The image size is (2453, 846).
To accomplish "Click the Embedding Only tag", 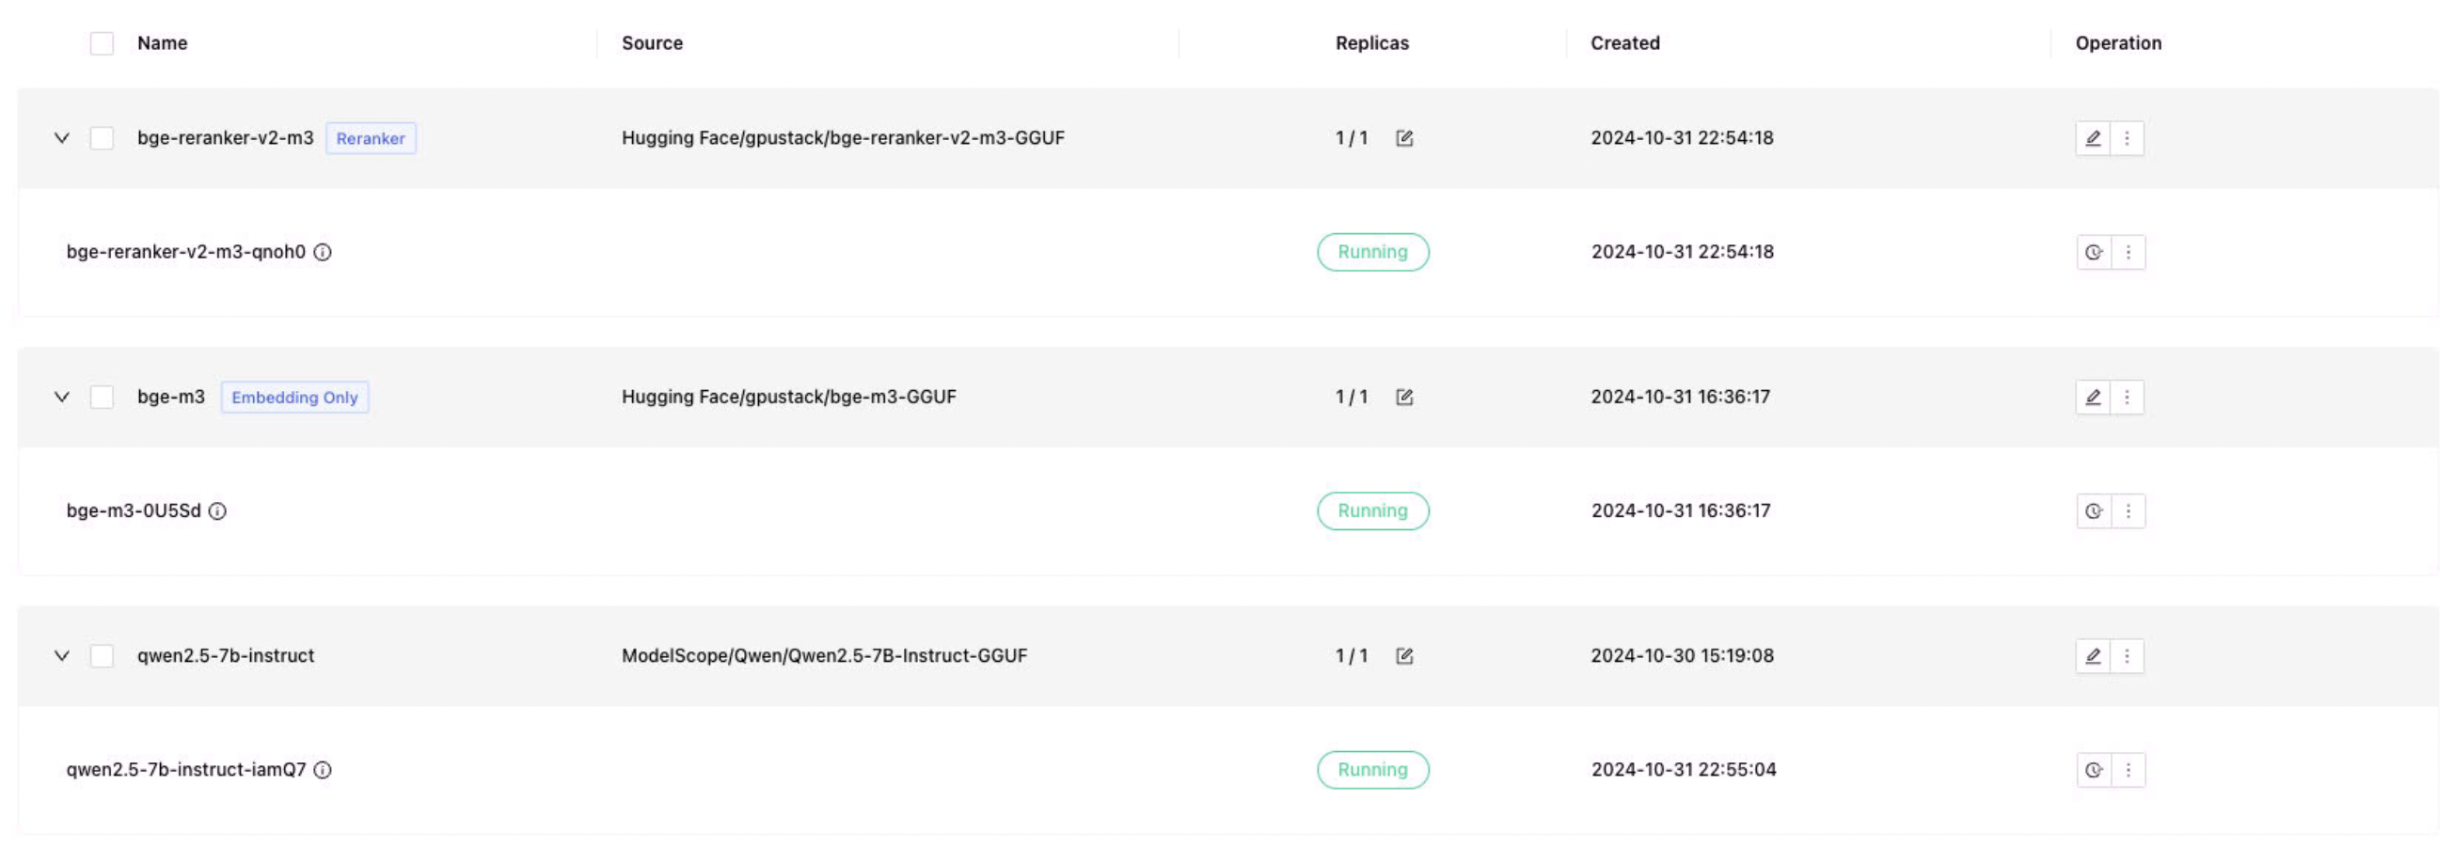I will click(x=294, y=397).
